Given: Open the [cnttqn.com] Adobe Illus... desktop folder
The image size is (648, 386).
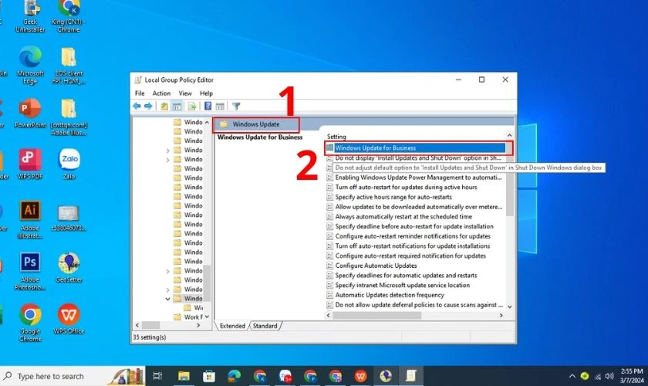Looking at the screenshot, I should pos(69,117).
